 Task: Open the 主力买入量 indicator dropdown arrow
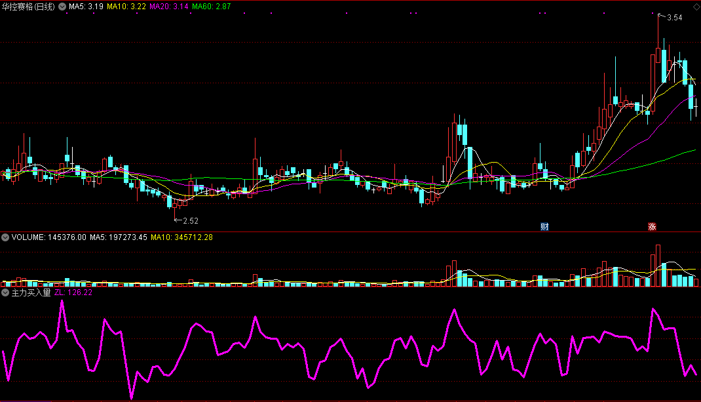coord(5,292)
